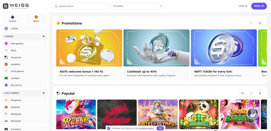
Task: Click the Slots 777 icon
Action: [6, 50]
